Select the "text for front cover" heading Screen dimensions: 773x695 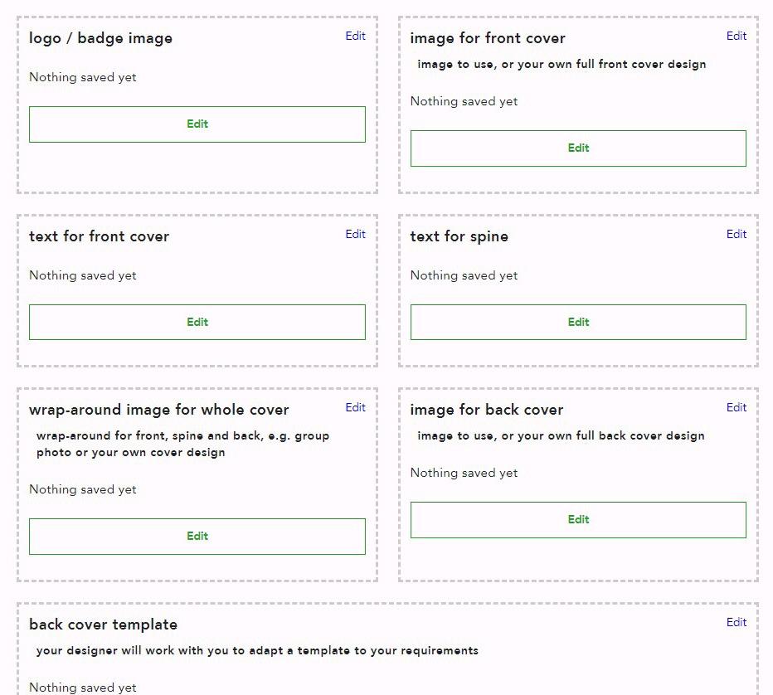click(x=99, y=236)
